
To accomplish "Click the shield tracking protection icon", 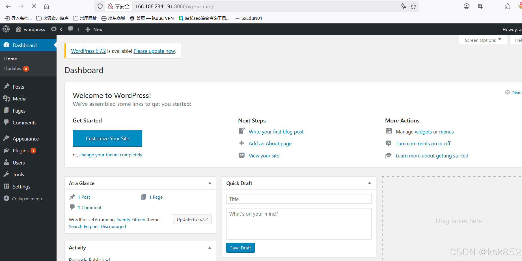I will coord(100,6).
